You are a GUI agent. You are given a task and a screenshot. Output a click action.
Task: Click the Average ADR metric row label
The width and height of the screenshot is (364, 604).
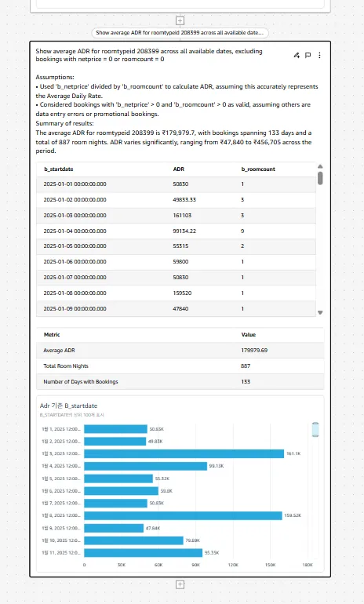tap(59, 351)
